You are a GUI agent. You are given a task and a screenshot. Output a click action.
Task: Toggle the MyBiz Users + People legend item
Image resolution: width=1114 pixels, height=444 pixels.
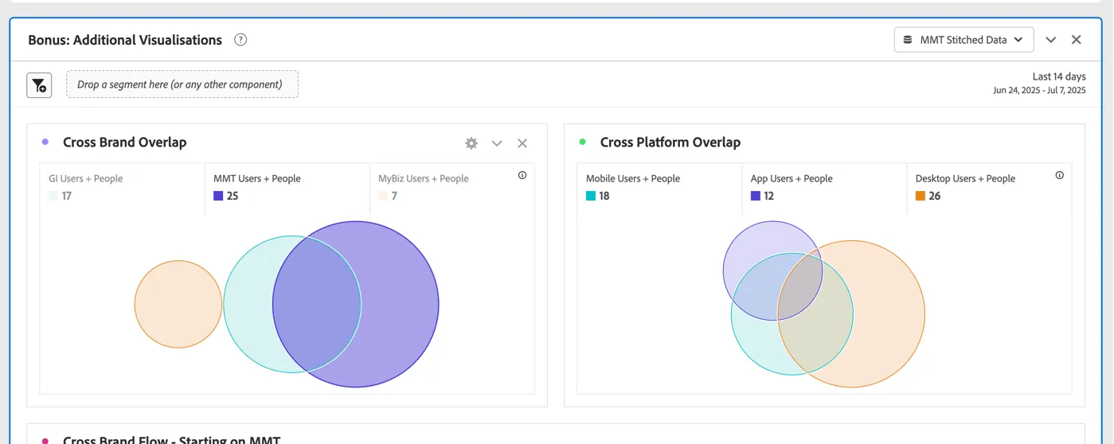pos(451,188)
